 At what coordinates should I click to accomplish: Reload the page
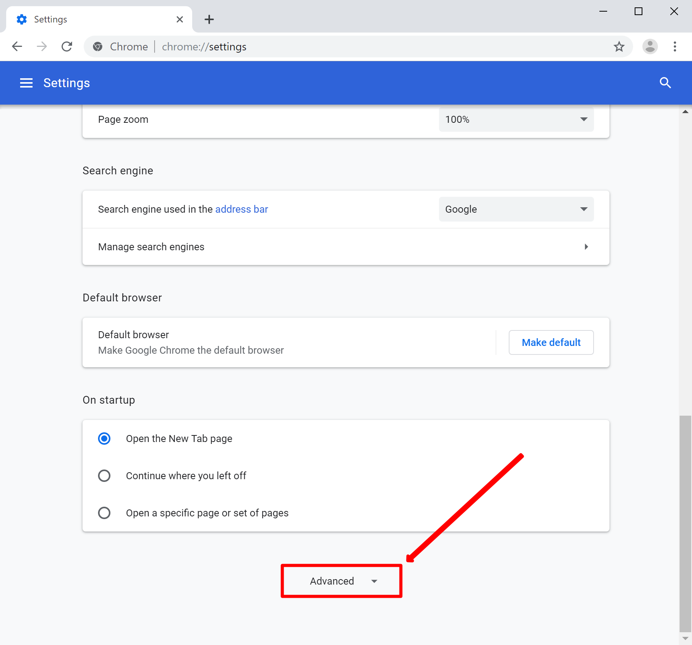point(67,46)
